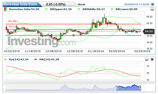Minimize the RSI indicator panel
This screenshot has height=94, width=158.
click(x=146, y=59)
